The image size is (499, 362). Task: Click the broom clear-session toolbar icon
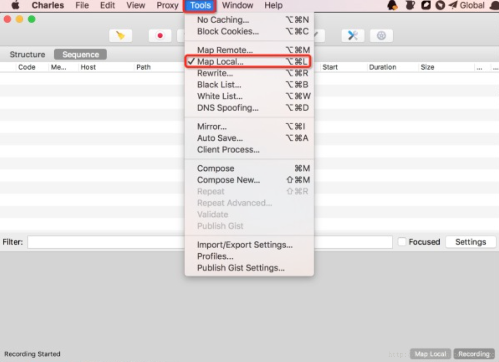121,36
